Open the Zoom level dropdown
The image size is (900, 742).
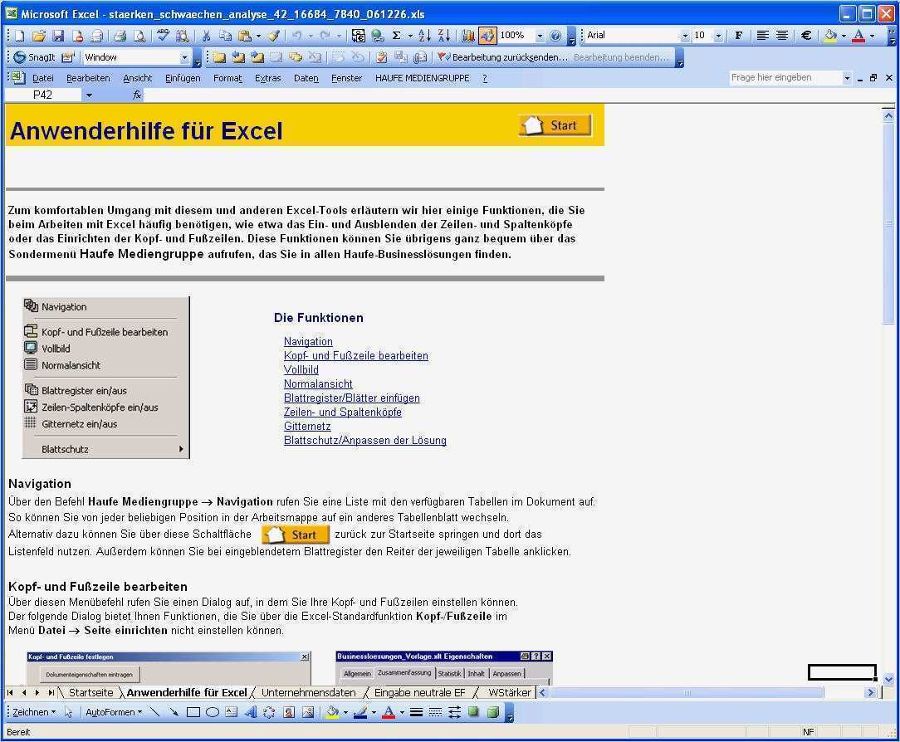point(540,35)
